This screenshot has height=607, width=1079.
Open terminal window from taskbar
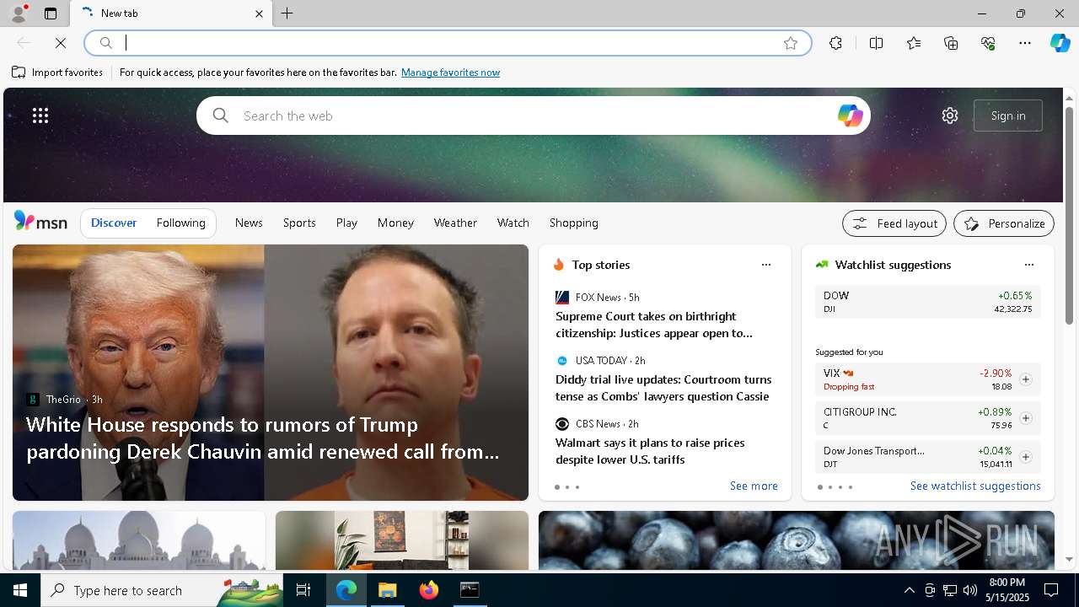click(470, 590)
